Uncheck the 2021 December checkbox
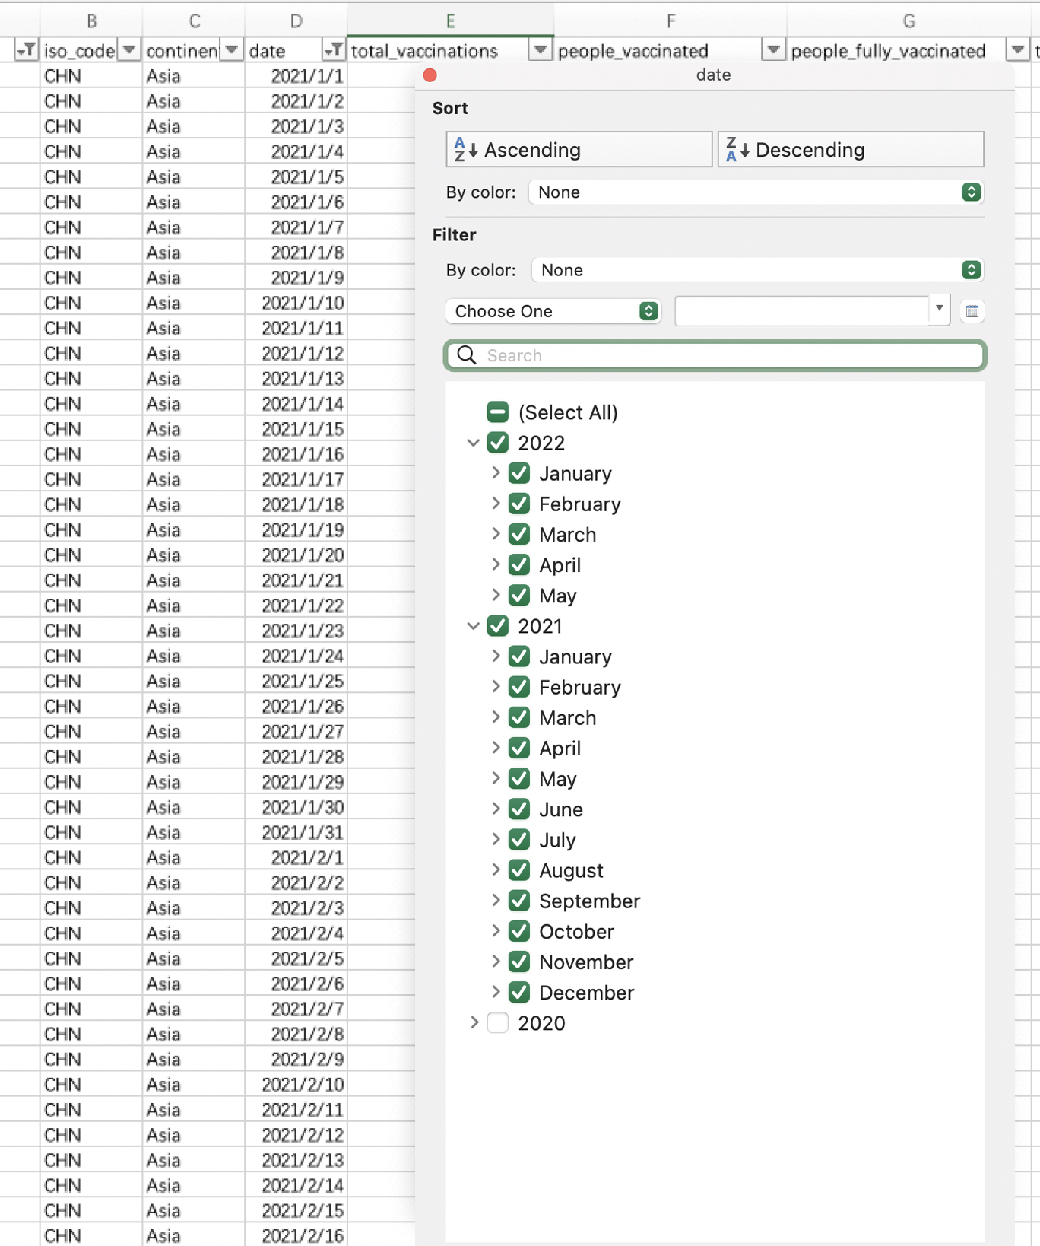 point(519,993)
